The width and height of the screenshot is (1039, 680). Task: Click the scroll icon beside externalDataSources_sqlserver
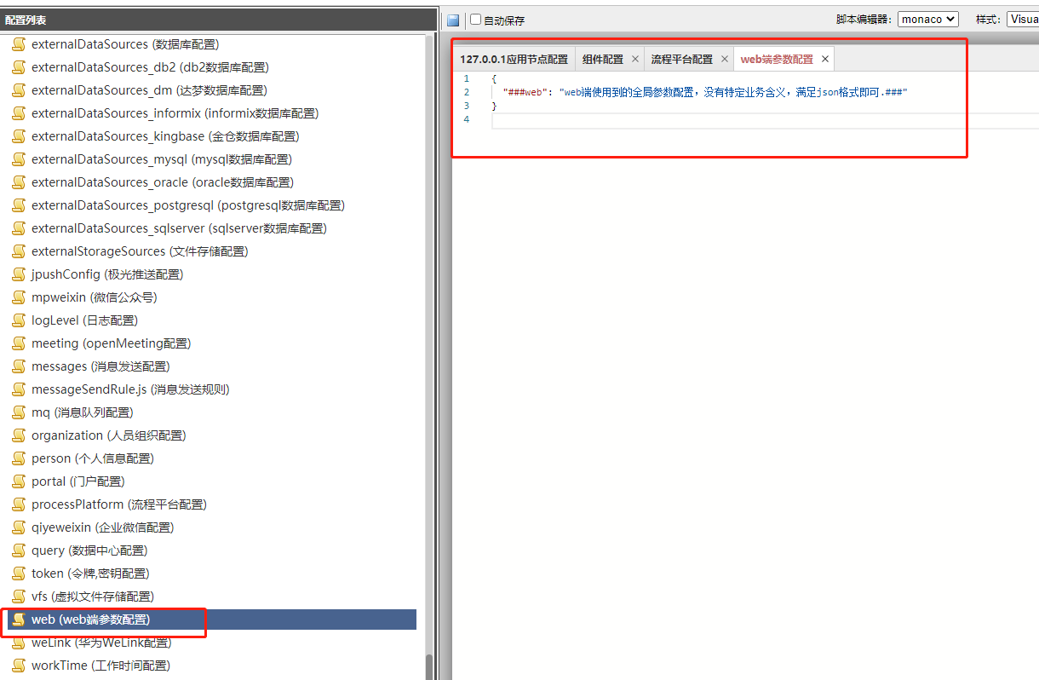coord(19,228)
